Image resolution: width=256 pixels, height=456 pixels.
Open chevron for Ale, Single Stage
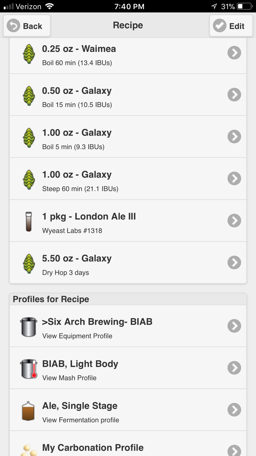(234, 410)
